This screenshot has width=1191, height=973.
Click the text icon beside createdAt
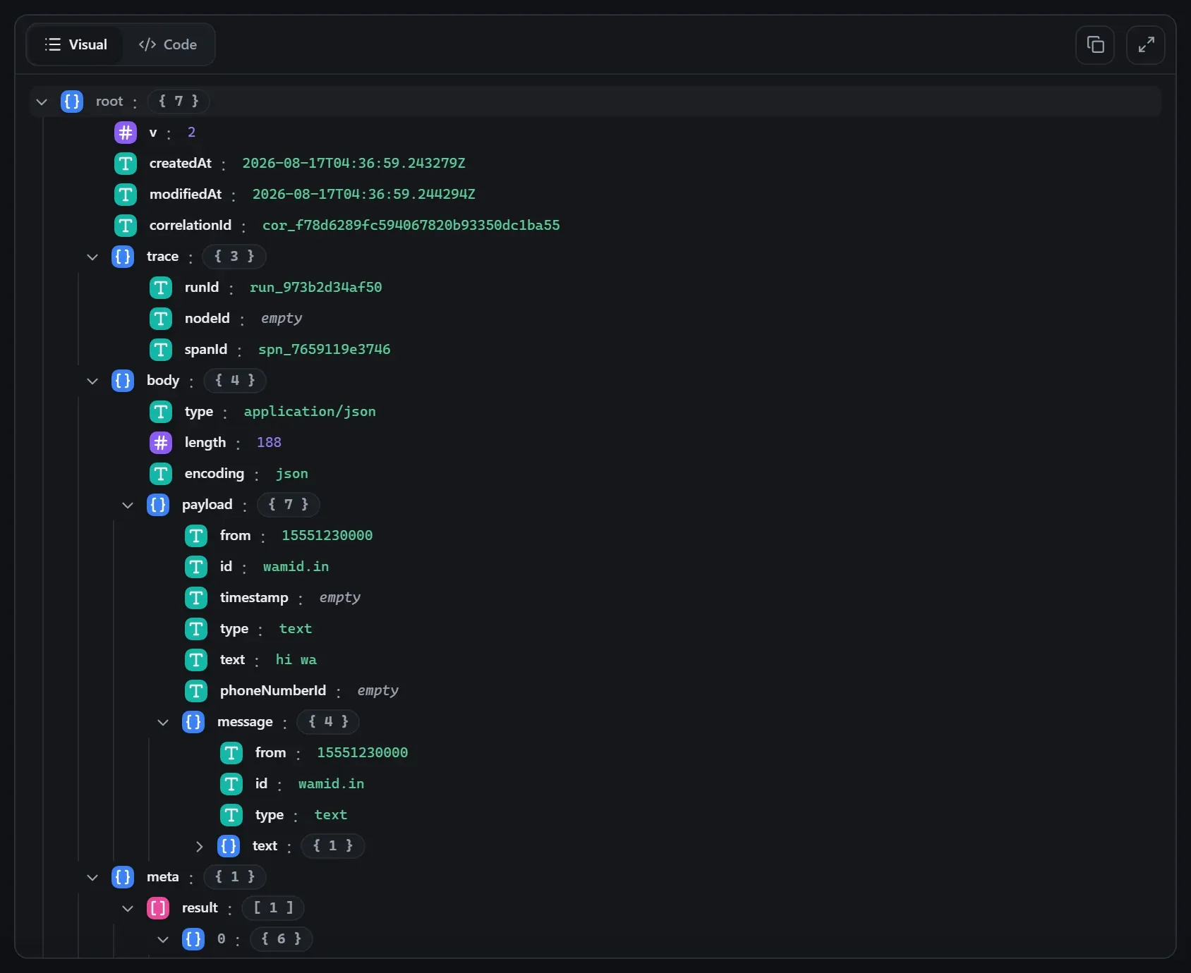pos(126,164)
